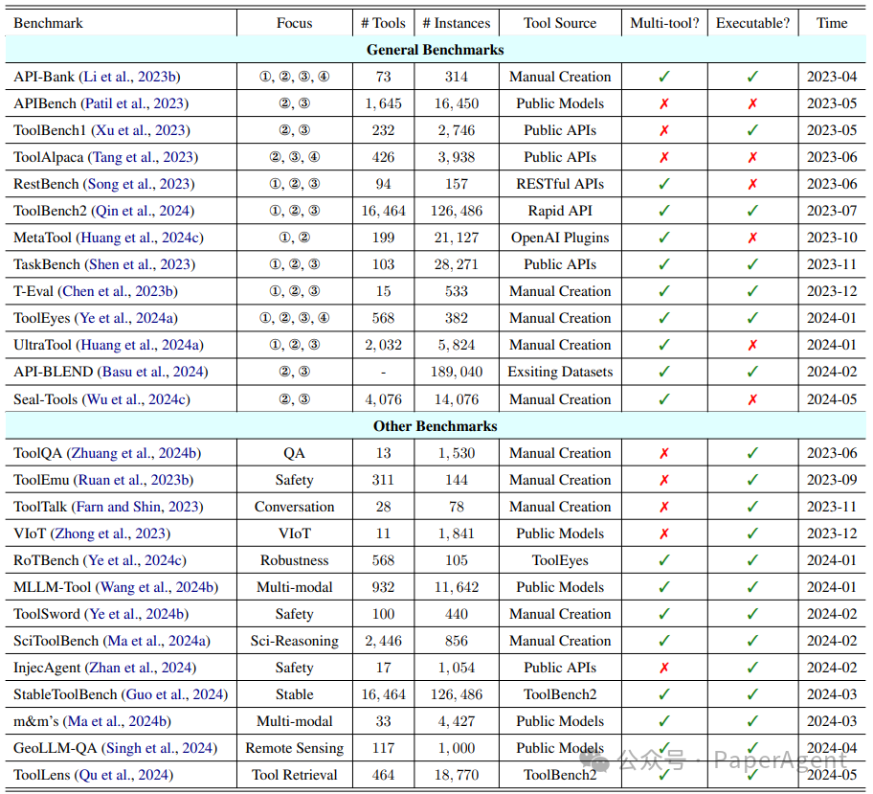
Task: Click the Executable check mark for ToolTalk
Action: [x=752, y=507]
